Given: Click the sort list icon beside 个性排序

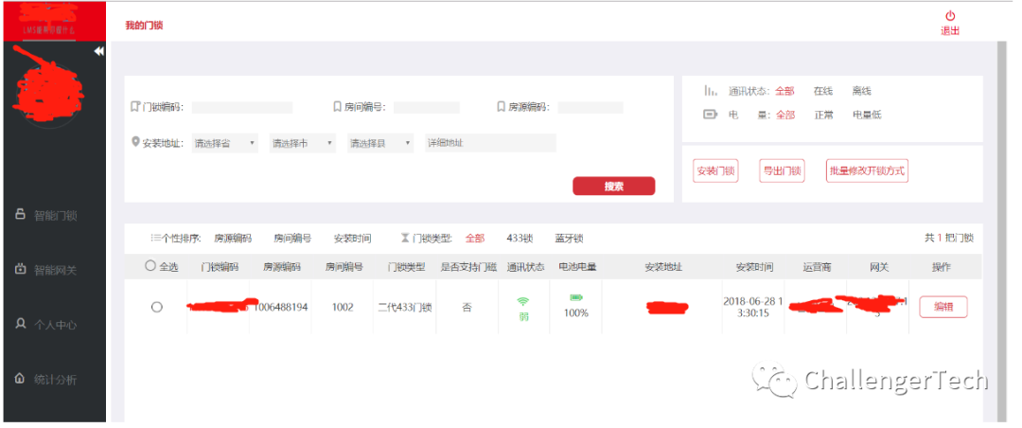Looking at the screenshot, I should point(155,238).
